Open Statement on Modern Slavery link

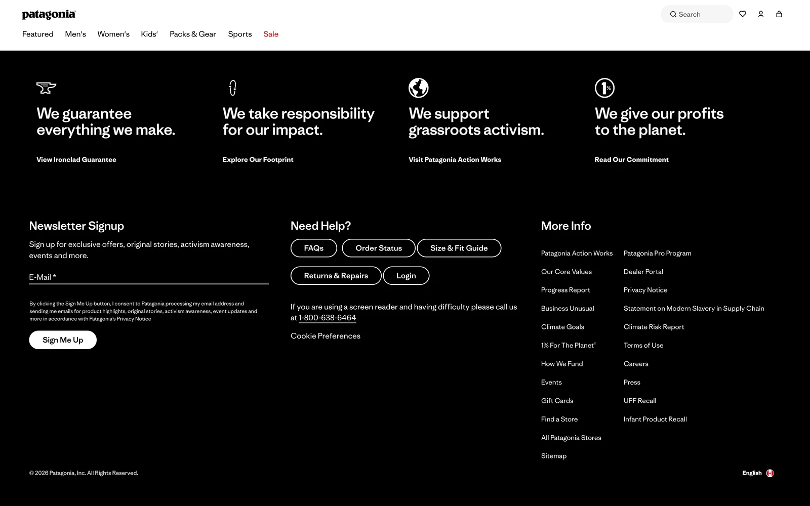click(694, 309)
